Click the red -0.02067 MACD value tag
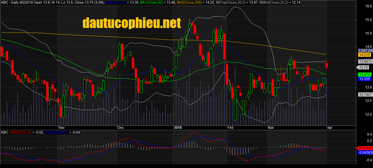Viewport: 373px width, 168px height. 366,148
